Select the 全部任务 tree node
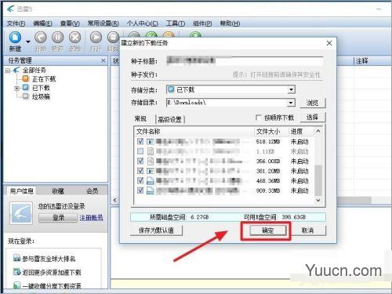Viewport: 392px width, 294px height. coord(34,71)
